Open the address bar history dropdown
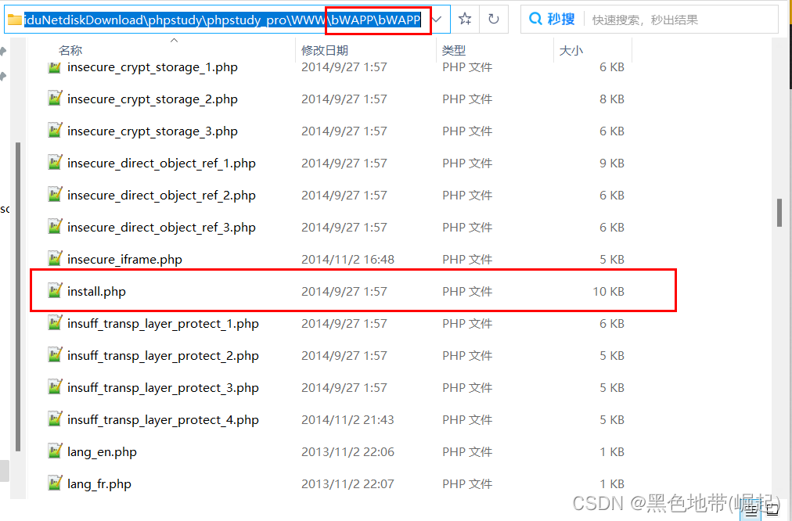The width and height of the screenshot is (792, 521). tap(437, 20)
